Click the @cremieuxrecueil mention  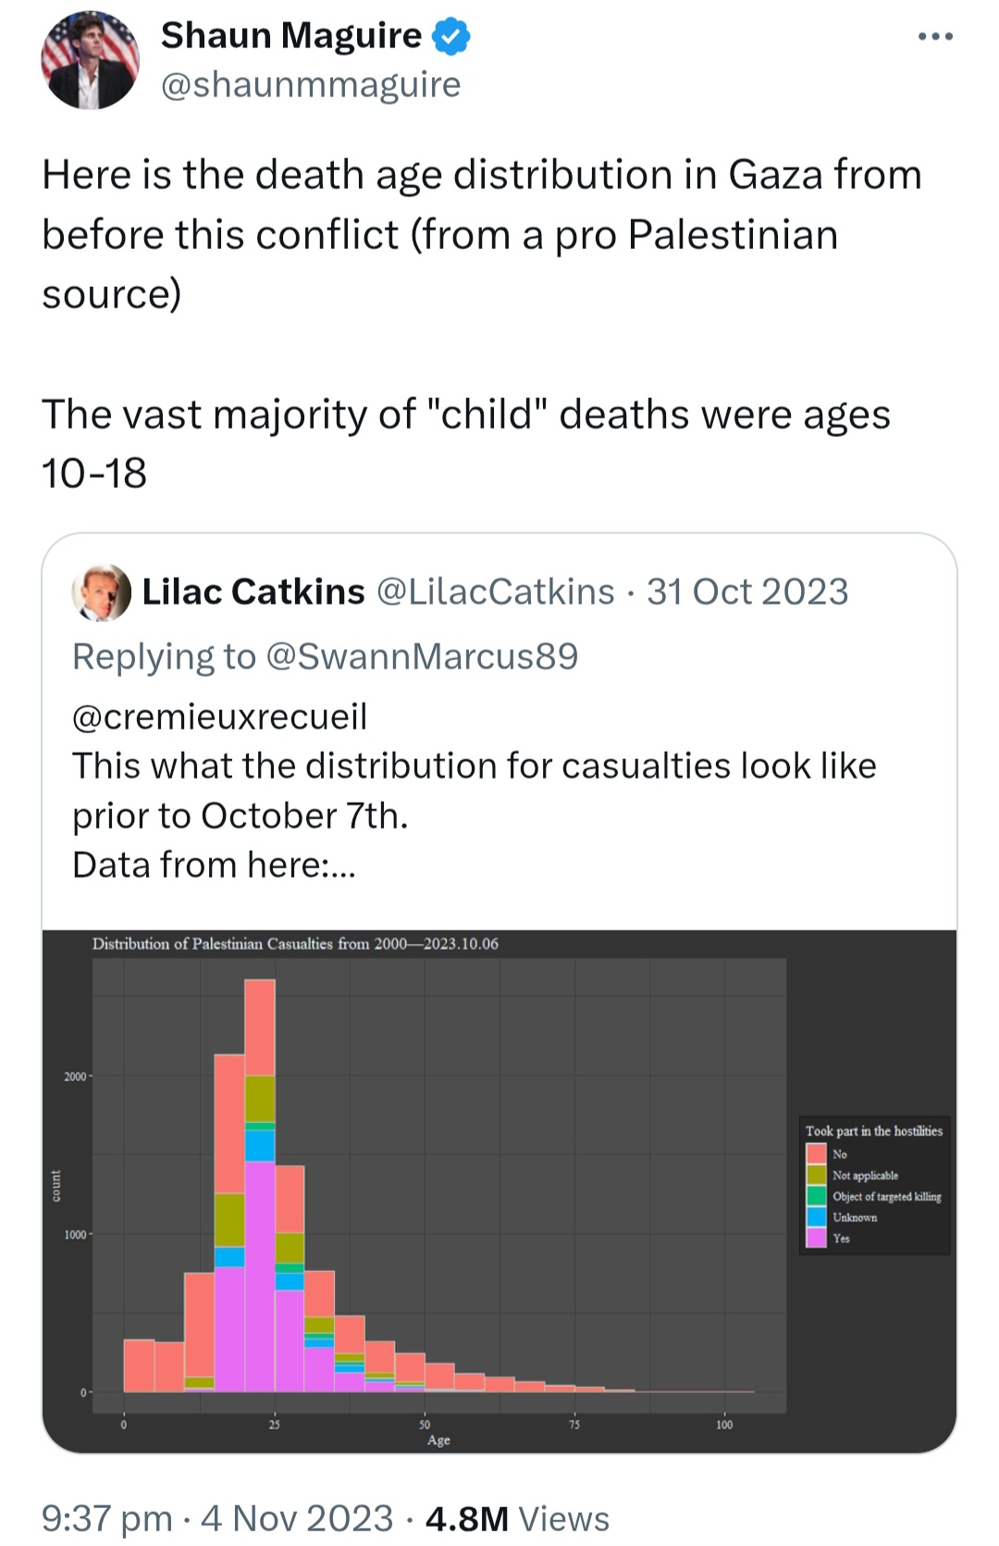[x=220, y=717]
